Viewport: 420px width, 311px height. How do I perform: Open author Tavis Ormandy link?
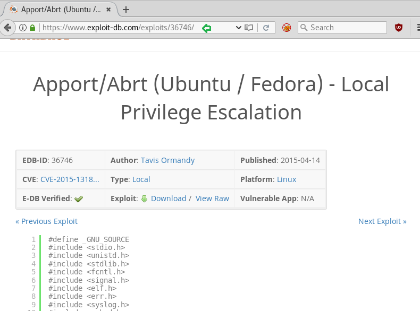click(167, 160)
